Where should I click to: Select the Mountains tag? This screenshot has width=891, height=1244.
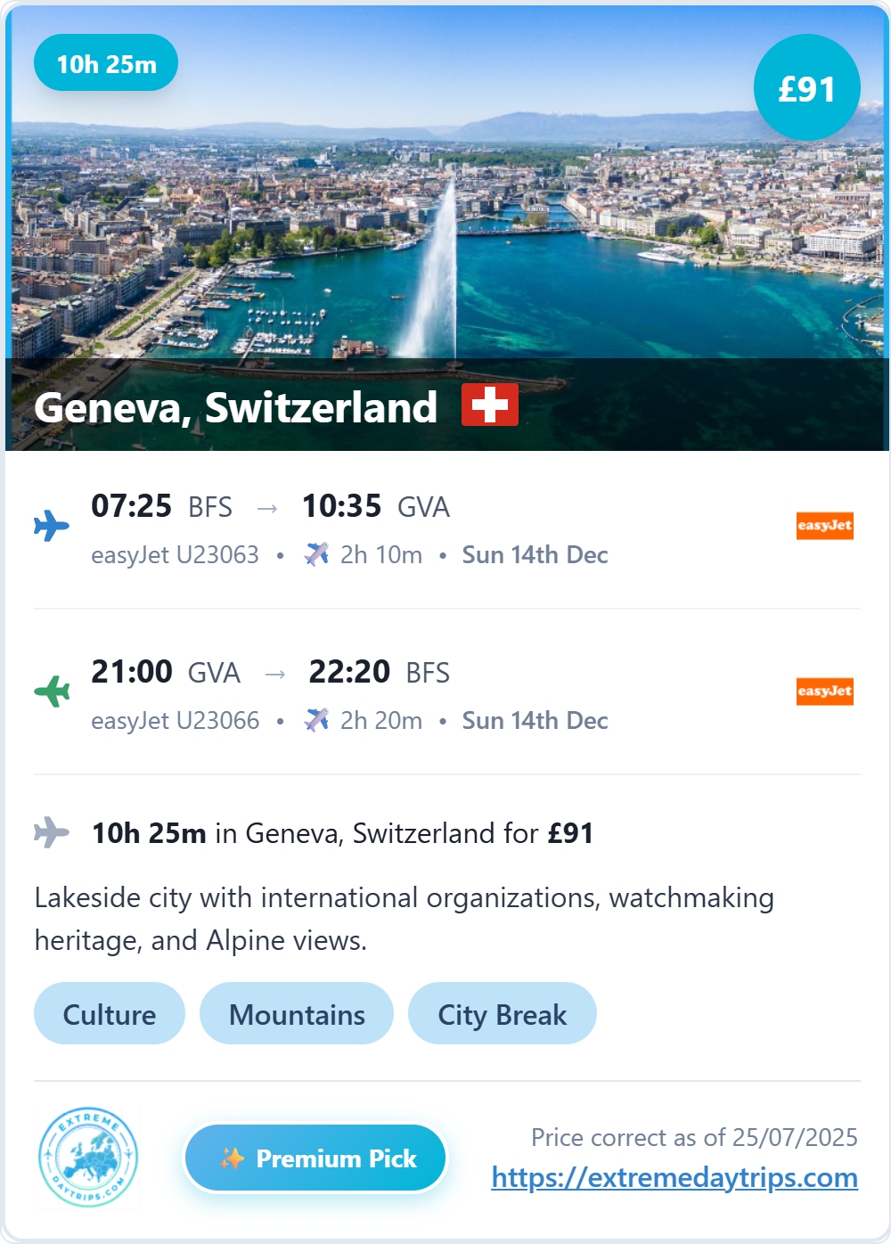297,1014
